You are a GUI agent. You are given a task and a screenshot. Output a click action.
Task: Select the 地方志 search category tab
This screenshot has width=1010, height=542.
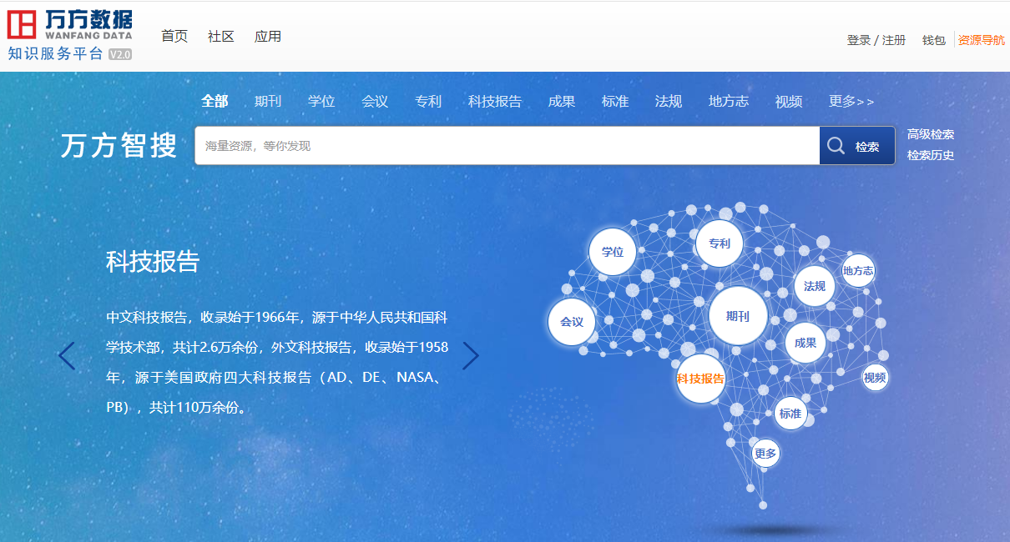(729, 101)
